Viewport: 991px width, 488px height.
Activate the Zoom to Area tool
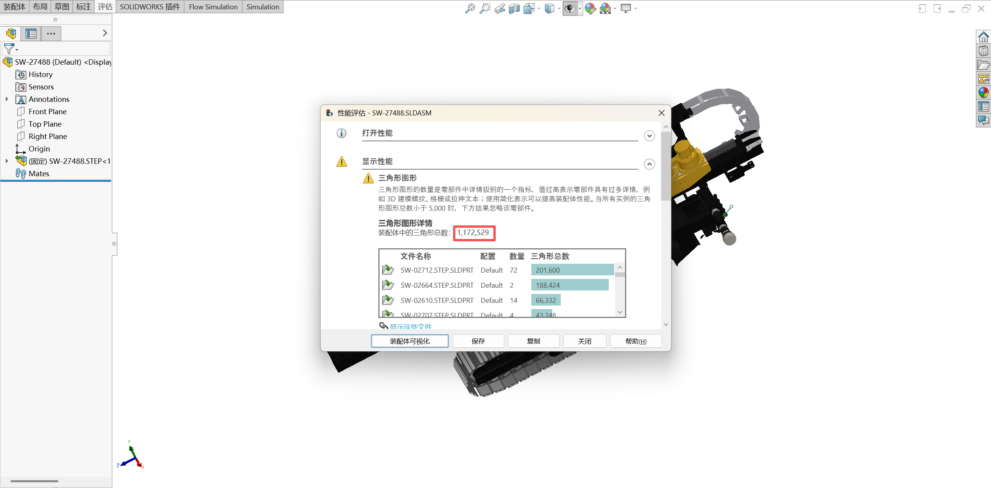pyautogui.click(x=484, y=8)
